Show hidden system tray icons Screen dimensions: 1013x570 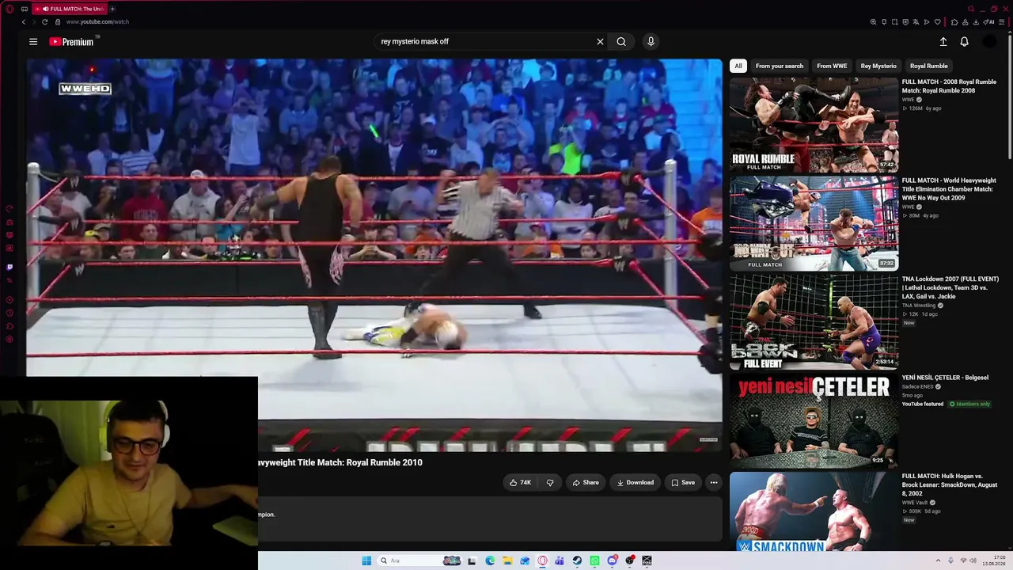pyautogui.click(x=938, y=560)
